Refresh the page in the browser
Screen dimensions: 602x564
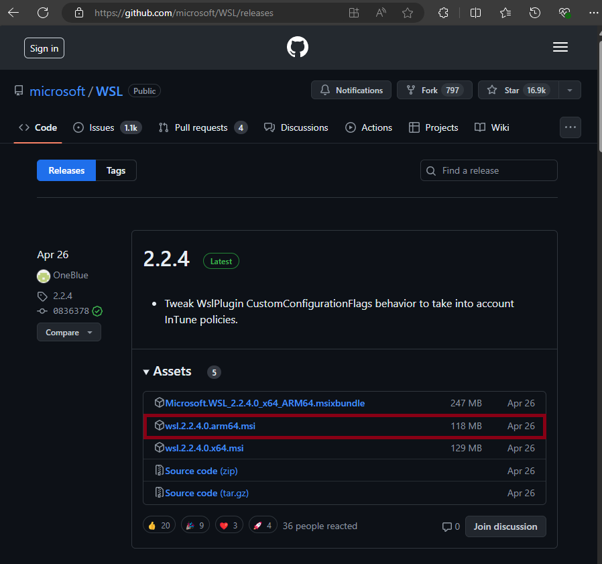coord(42,12)
